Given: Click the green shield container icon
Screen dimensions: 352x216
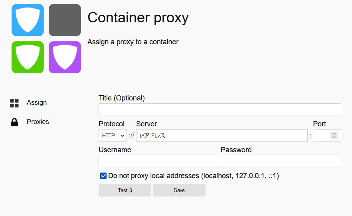Looking at the screenshot, I should point(28,57).
